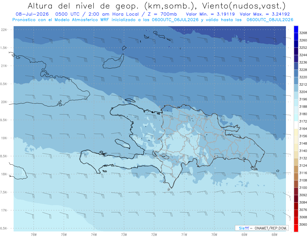Click the colorbar label '3204'

pyautogui.click(x=303, y=92)
